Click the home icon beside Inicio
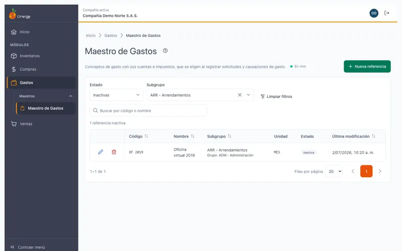Image resolution: width=402 pixels, height=251 pixels. tap(14, 32)
